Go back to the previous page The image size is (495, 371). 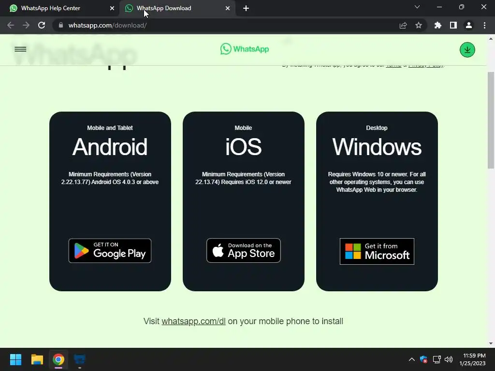[x=11, y=25]
